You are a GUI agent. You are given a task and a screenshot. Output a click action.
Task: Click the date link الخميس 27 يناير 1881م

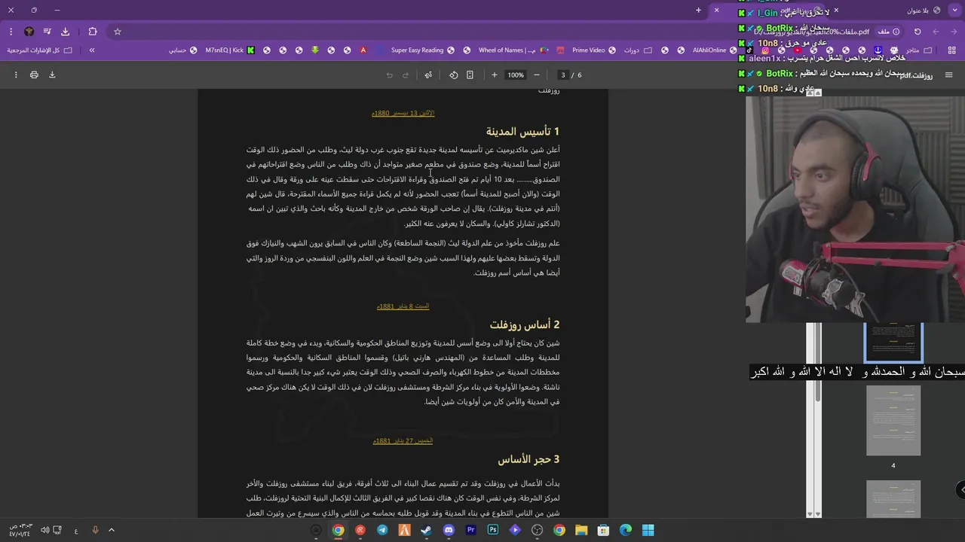pyautogui.click(x=403, y=440)
